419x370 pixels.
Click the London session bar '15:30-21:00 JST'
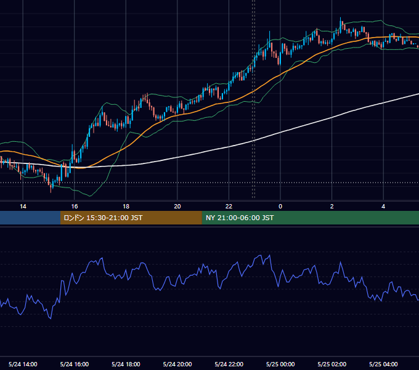click(131, 218)
